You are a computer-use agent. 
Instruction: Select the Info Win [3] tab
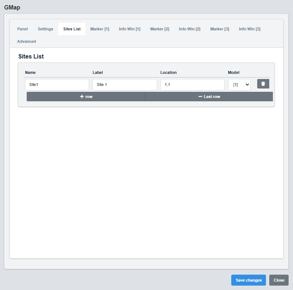point(250,29)
